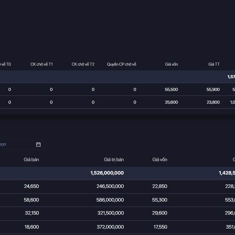Viewport: 235px width, 235px height.
Task: Click the date input field beside the calendar
Action: (16, 145)
